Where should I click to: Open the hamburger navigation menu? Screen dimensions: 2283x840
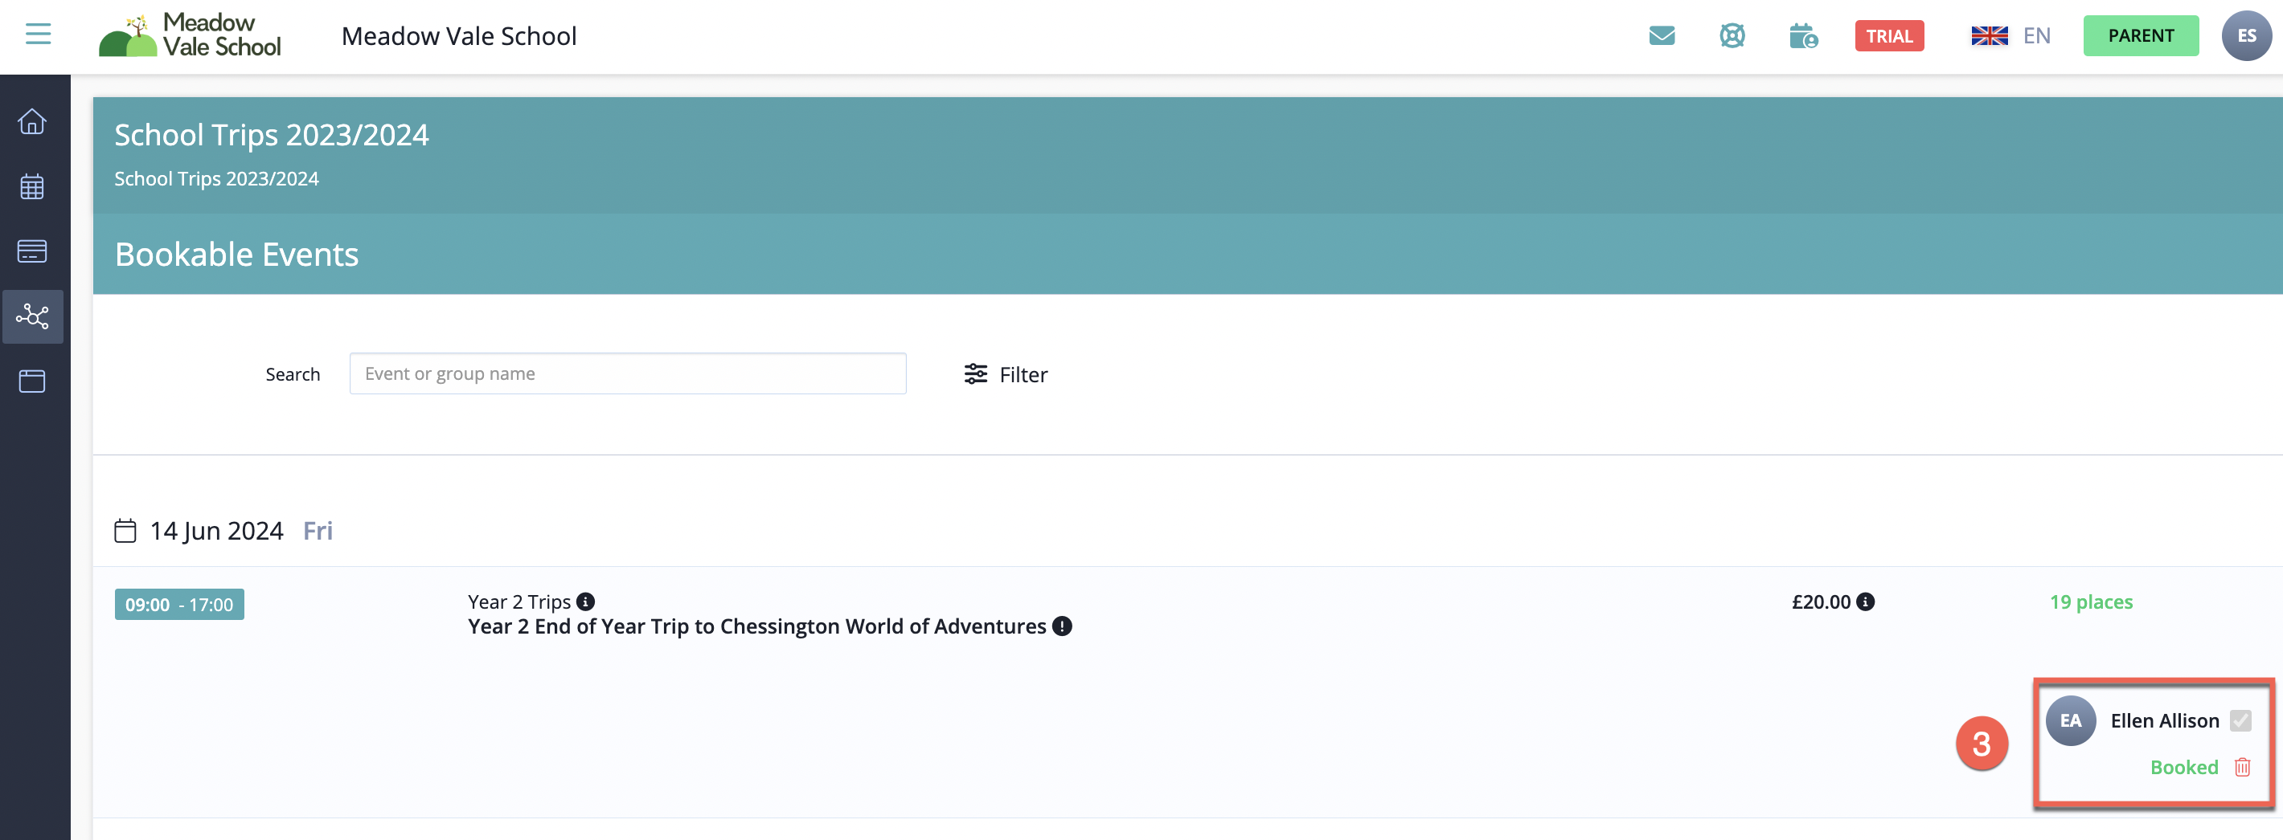(x=38, y=35)
